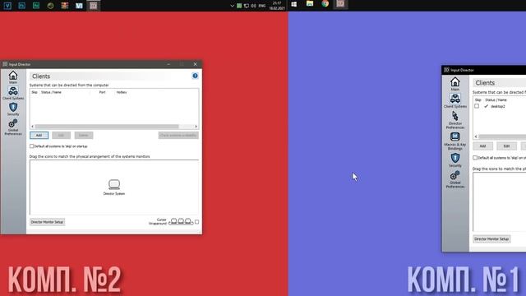This screenshot has height=296, width=526.
Task: Click the Status / Name header in right window
Action: pos(496,100)
